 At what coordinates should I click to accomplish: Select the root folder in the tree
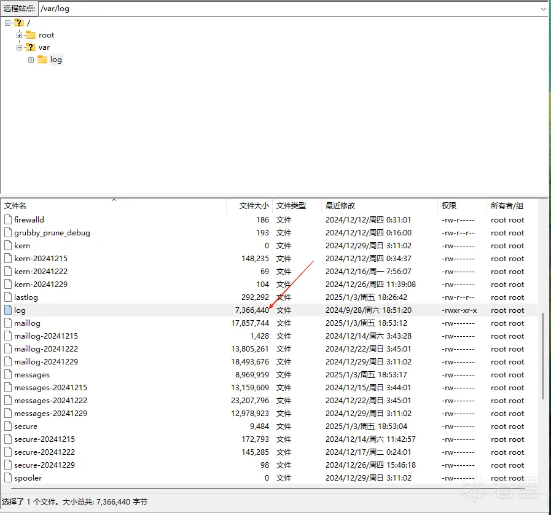pos(47,35)
